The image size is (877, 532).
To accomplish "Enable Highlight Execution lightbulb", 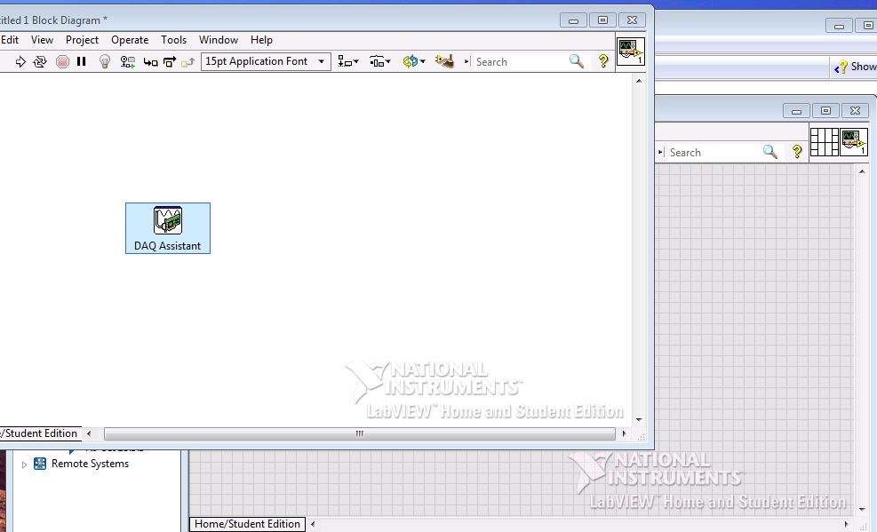I will (x=104, y=61).
